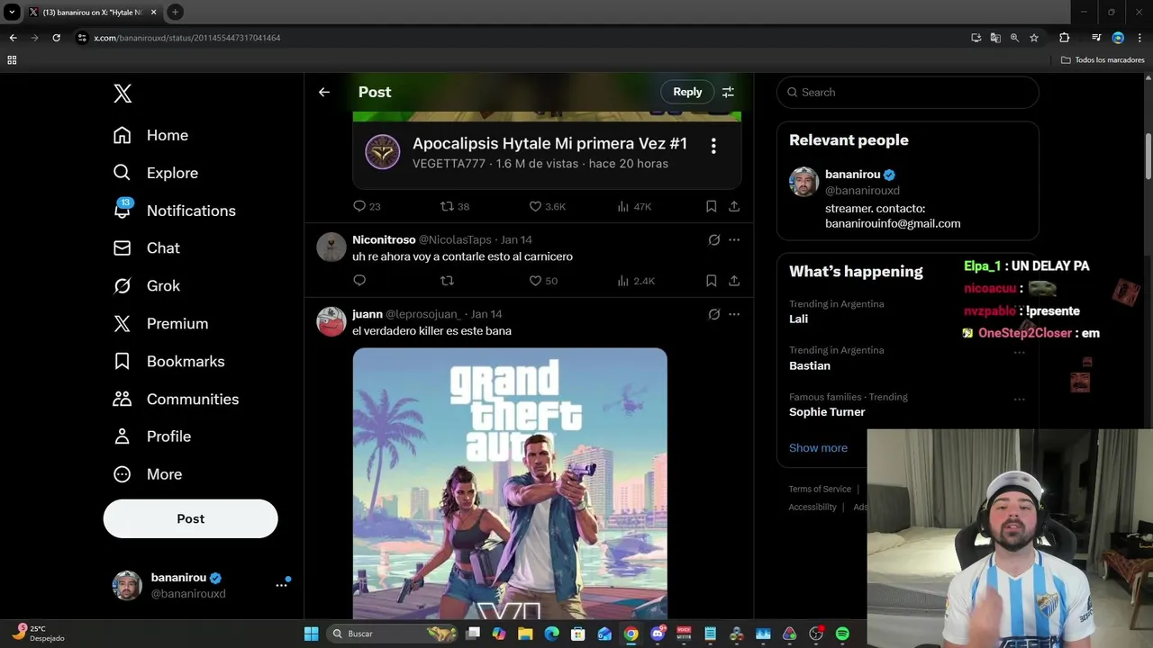The image size is (1153, 648).
Task: Open more options on juann's reply
Action: [734, 314]
